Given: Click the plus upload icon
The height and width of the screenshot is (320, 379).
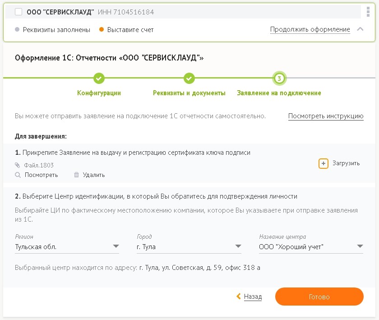Looking at the screenshot, I should 324,163.
